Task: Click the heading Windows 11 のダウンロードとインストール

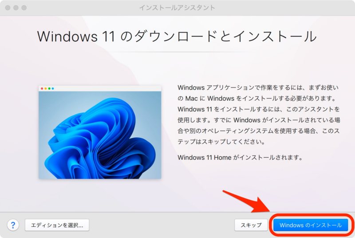Action: (177, 36)
